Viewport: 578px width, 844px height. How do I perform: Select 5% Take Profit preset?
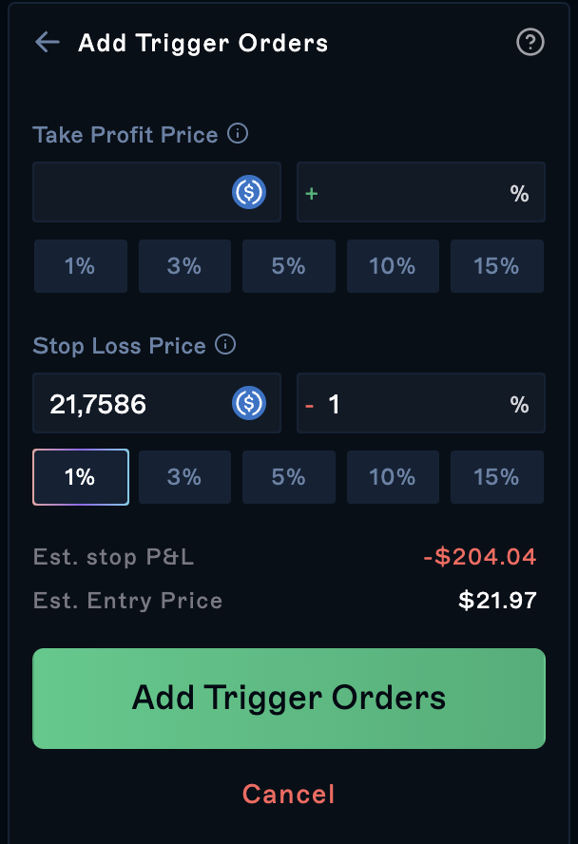pos(288,266)
